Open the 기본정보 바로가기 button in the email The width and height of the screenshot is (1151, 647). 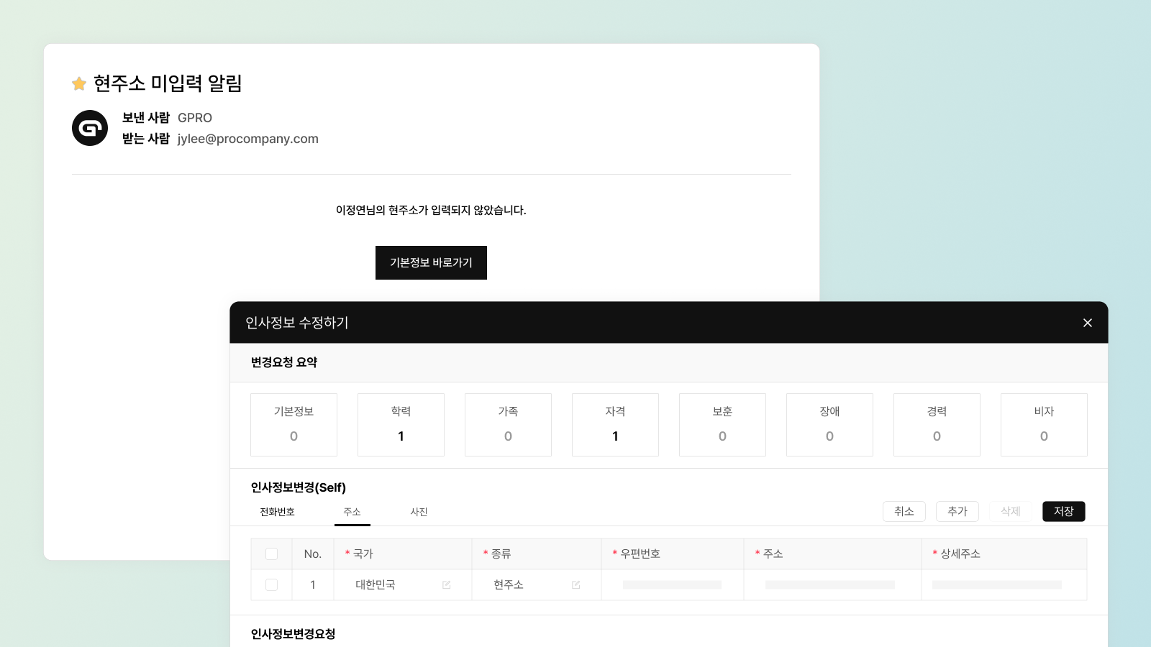tap(431, 262)
